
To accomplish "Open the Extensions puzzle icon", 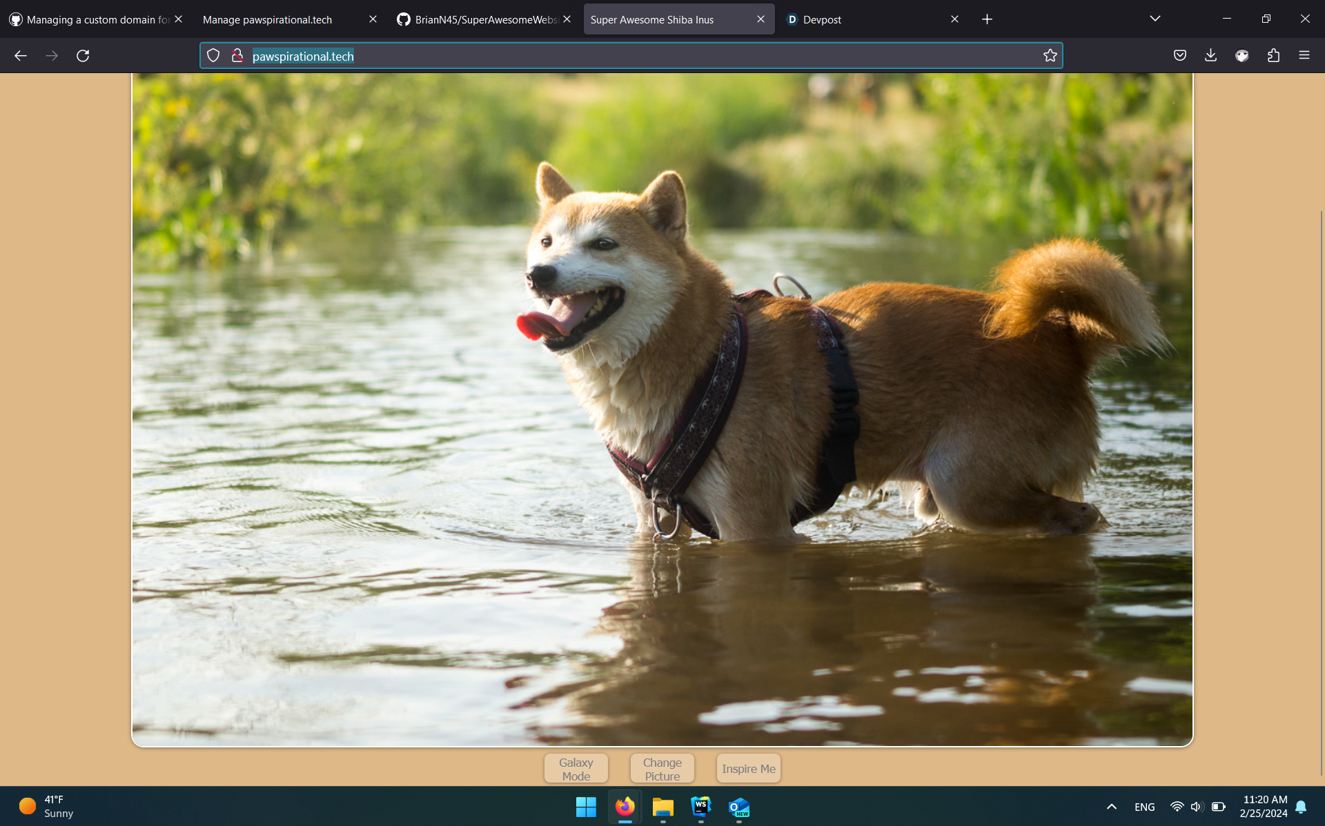I will [1273, 56].
